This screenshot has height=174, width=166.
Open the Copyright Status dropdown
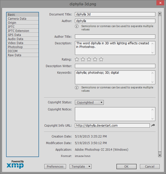tap(89, 102)
